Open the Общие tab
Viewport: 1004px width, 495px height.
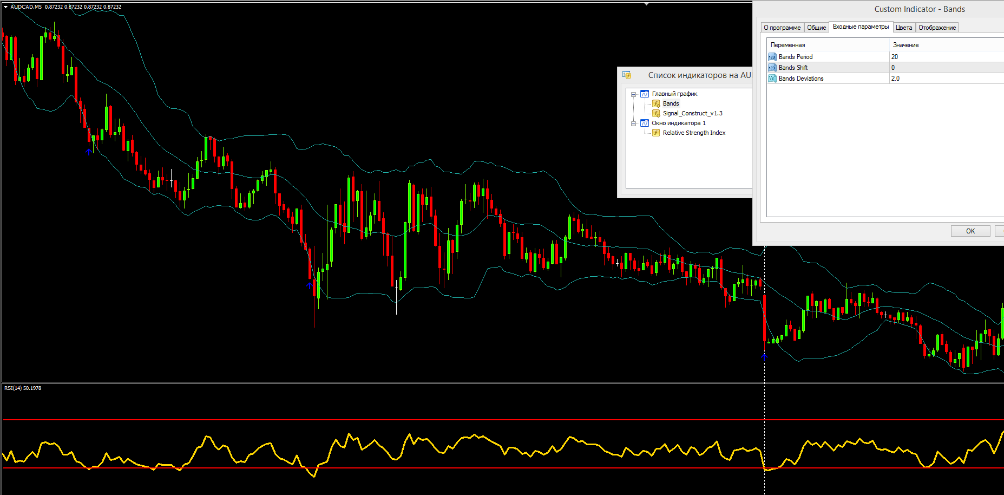point(816,28)
